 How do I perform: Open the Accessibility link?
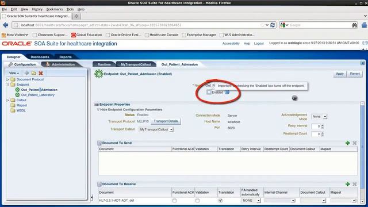point(231,44)
